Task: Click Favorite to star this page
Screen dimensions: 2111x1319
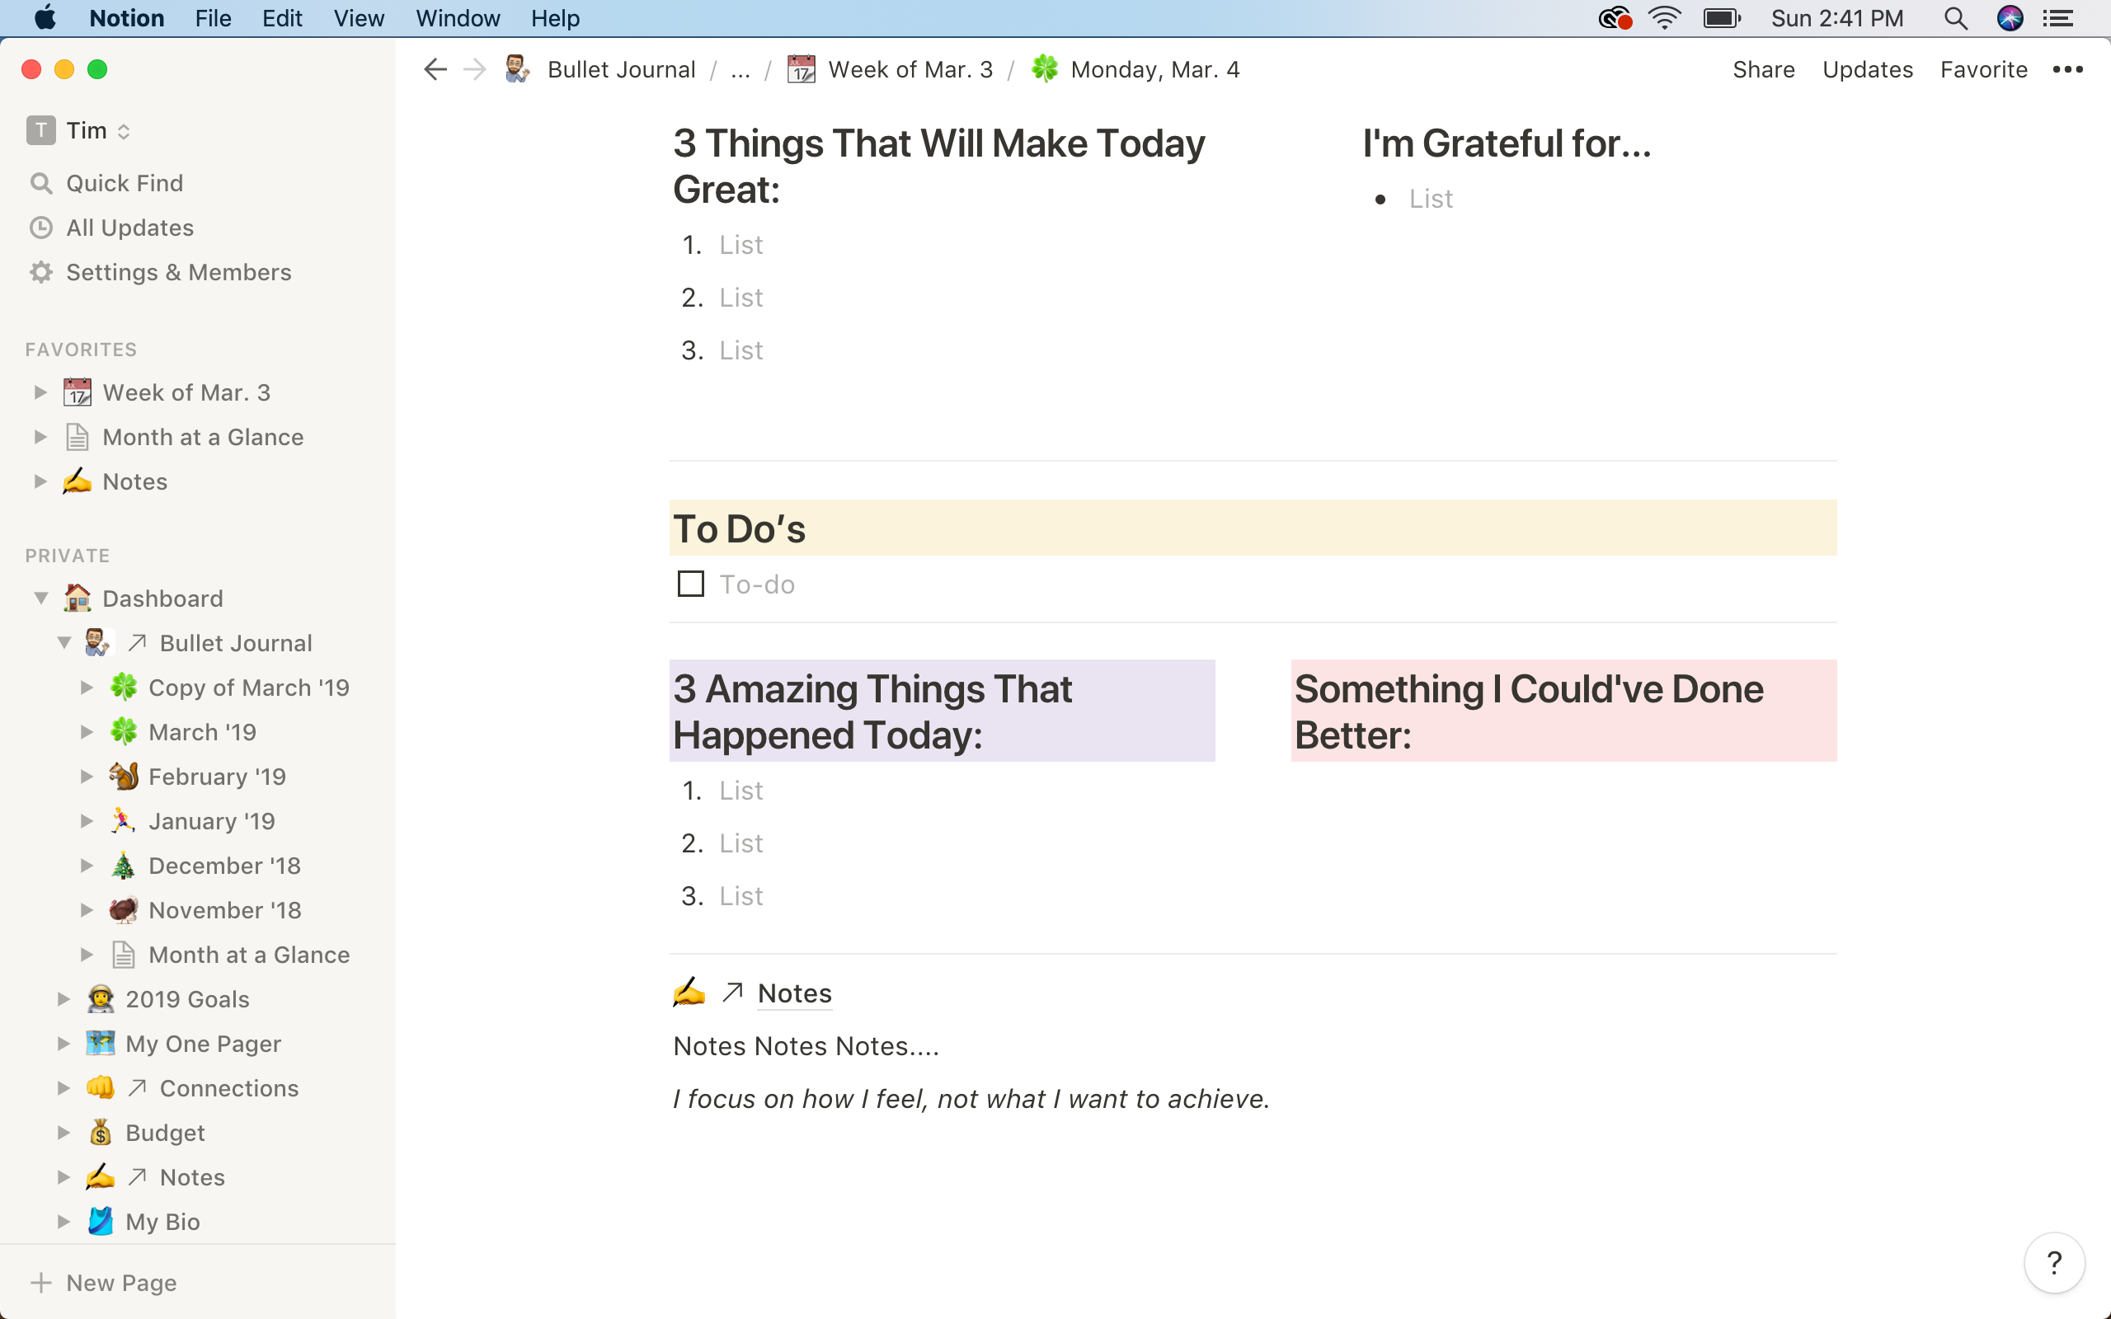Action: tap(1982, 70)
